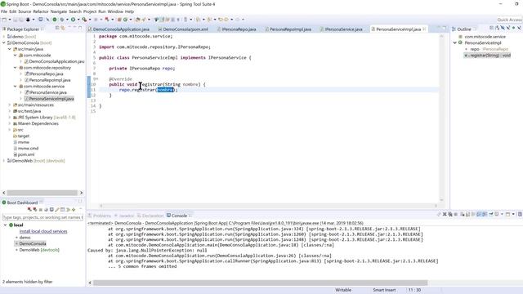Click the green Run toolbar button
This screenshot has height=294, width=523.
(73, 20)
